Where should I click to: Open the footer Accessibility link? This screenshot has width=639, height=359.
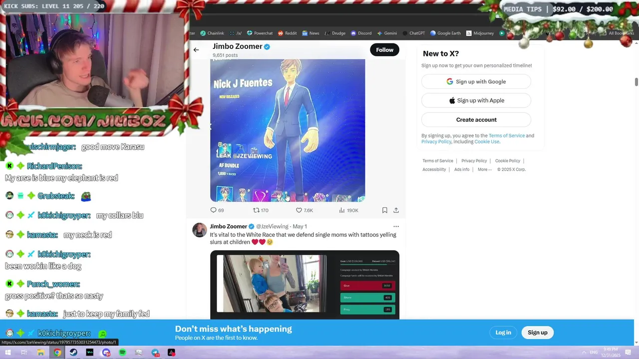(x=434, y=170)
